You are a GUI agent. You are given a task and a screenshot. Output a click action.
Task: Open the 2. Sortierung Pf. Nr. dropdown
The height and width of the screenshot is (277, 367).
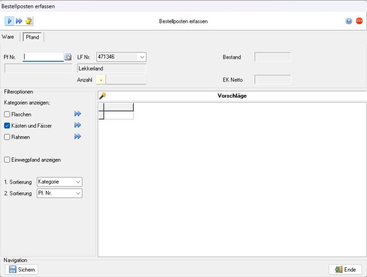59,193
